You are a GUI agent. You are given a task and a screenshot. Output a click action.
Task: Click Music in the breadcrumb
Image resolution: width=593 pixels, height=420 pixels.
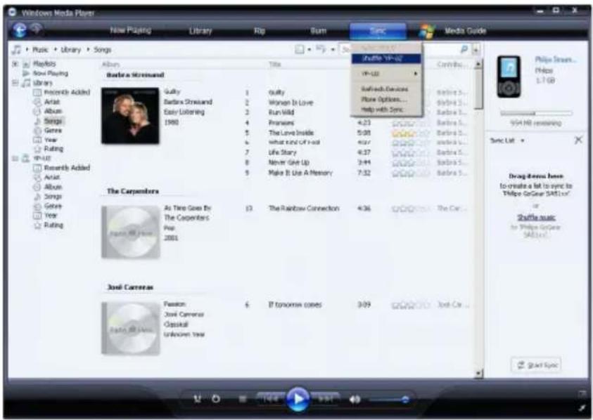pyautogui.click(x=40, y=49)
